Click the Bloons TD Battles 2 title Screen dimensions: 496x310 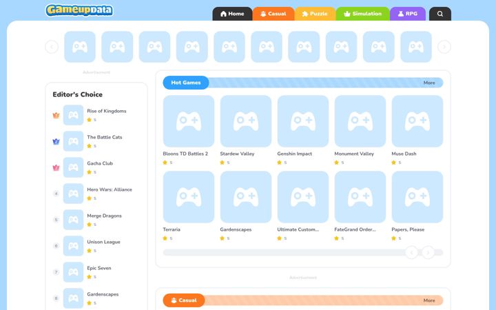[x=185, y=154]
